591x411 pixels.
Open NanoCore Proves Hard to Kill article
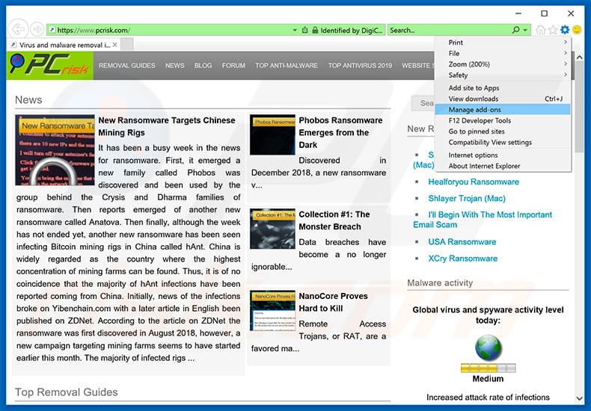(333, 302)
